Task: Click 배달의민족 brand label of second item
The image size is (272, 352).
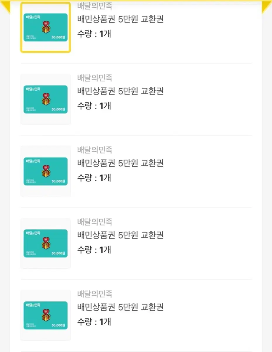Action: pyautogui.click(x=95, y=78)
